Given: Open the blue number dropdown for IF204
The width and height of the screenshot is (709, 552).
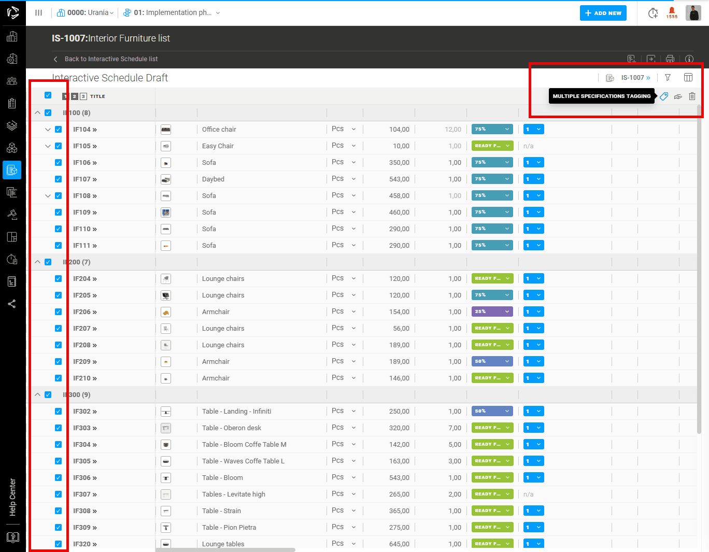Looking at the screenshot, I should pos(533,279).
